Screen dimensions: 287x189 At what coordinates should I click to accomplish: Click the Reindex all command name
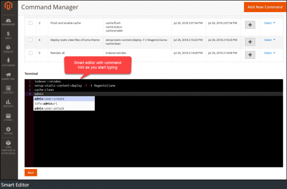[x=58, y=53]
